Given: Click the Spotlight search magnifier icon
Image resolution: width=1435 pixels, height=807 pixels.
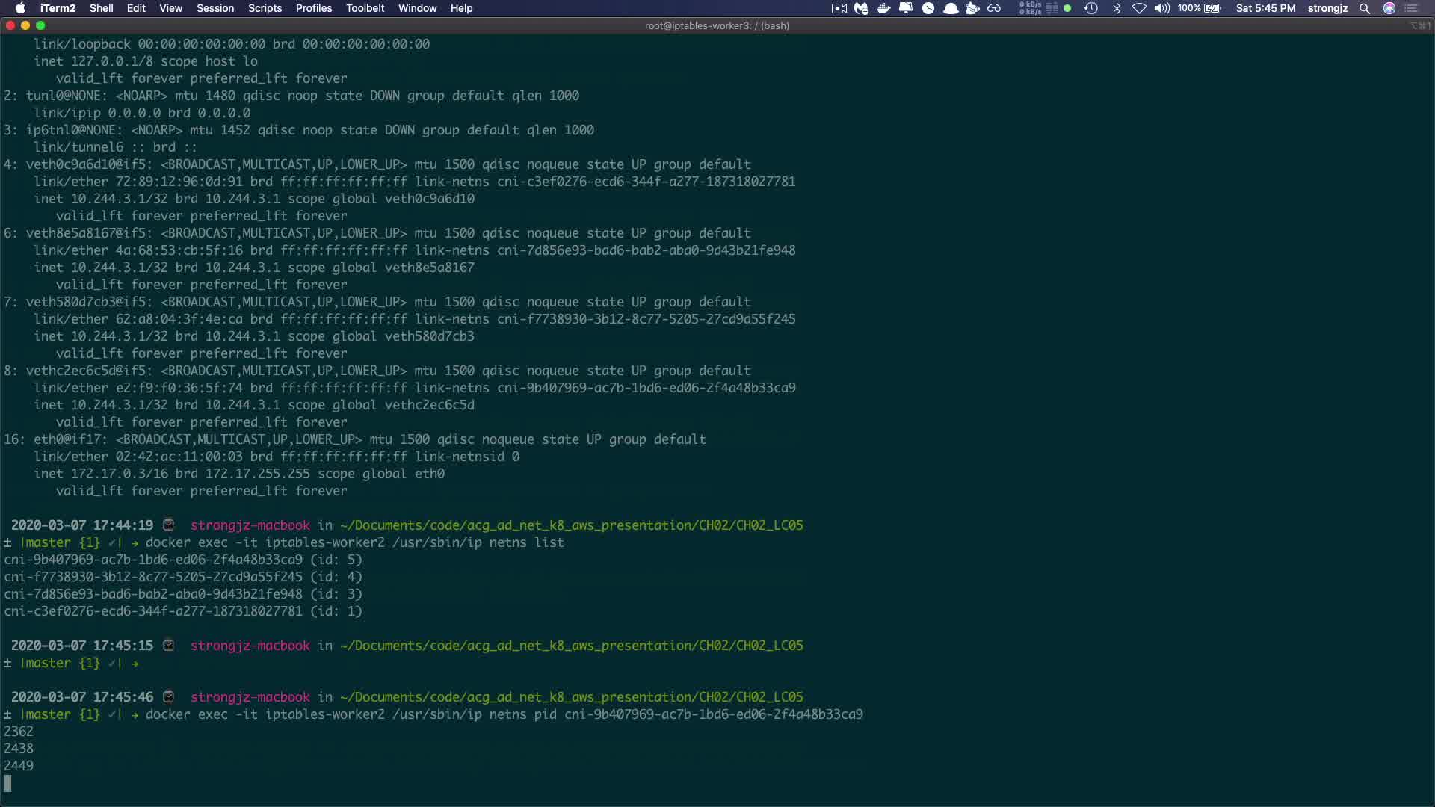Looking at the screenshot, I should (x=1365, y=8).
